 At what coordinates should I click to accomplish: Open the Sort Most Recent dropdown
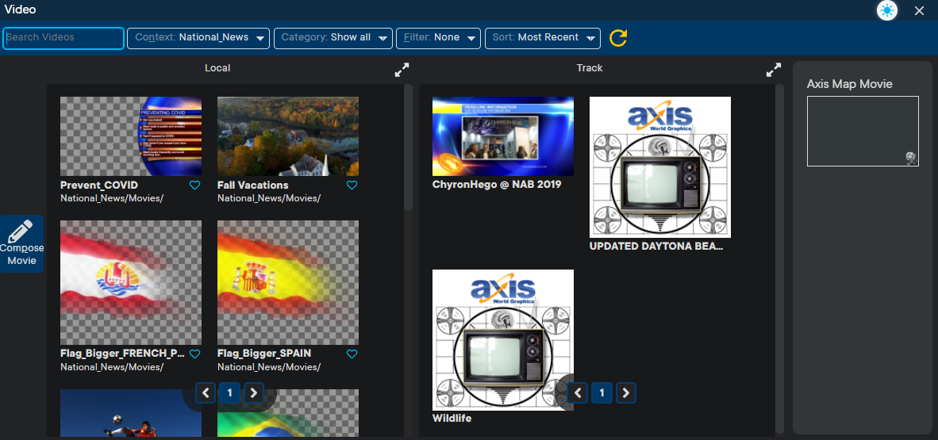542,38
